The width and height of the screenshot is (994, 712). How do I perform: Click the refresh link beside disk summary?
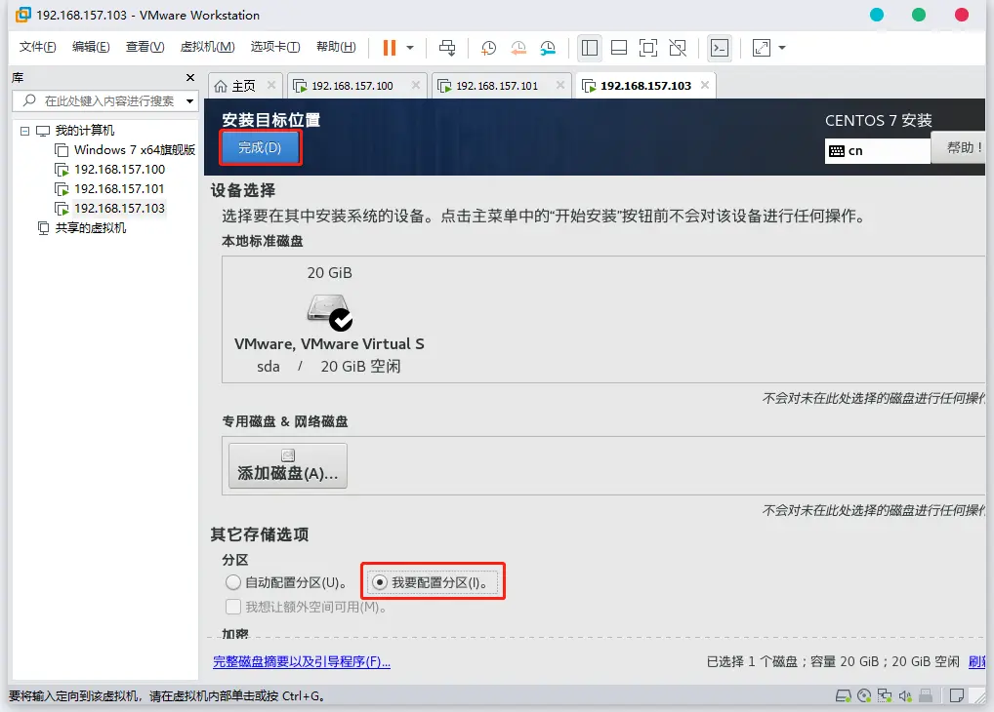point(976,662)
